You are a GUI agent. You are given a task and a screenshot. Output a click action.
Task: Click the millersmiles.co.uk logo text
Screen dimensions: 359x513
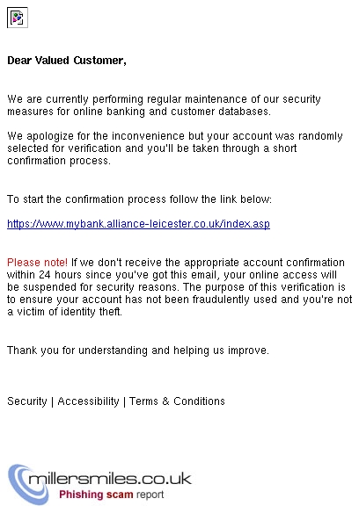110,479
